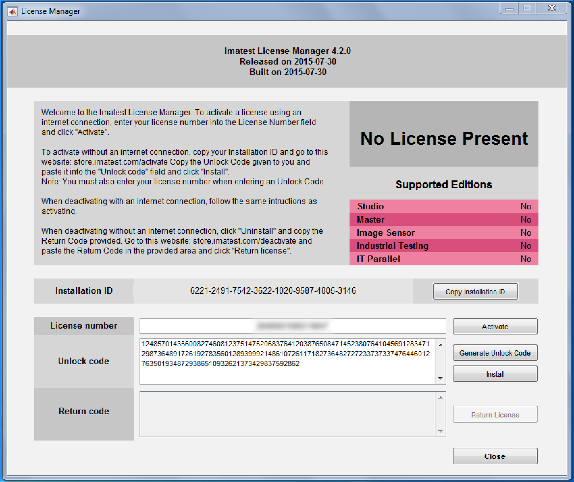Click the MATLAB icon in title bar

(x=13, y=11)
